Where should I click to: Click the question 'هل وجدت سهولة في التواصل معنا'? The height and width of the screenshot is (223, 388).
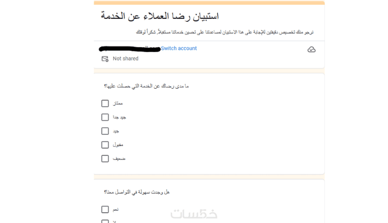click(137, 192)
